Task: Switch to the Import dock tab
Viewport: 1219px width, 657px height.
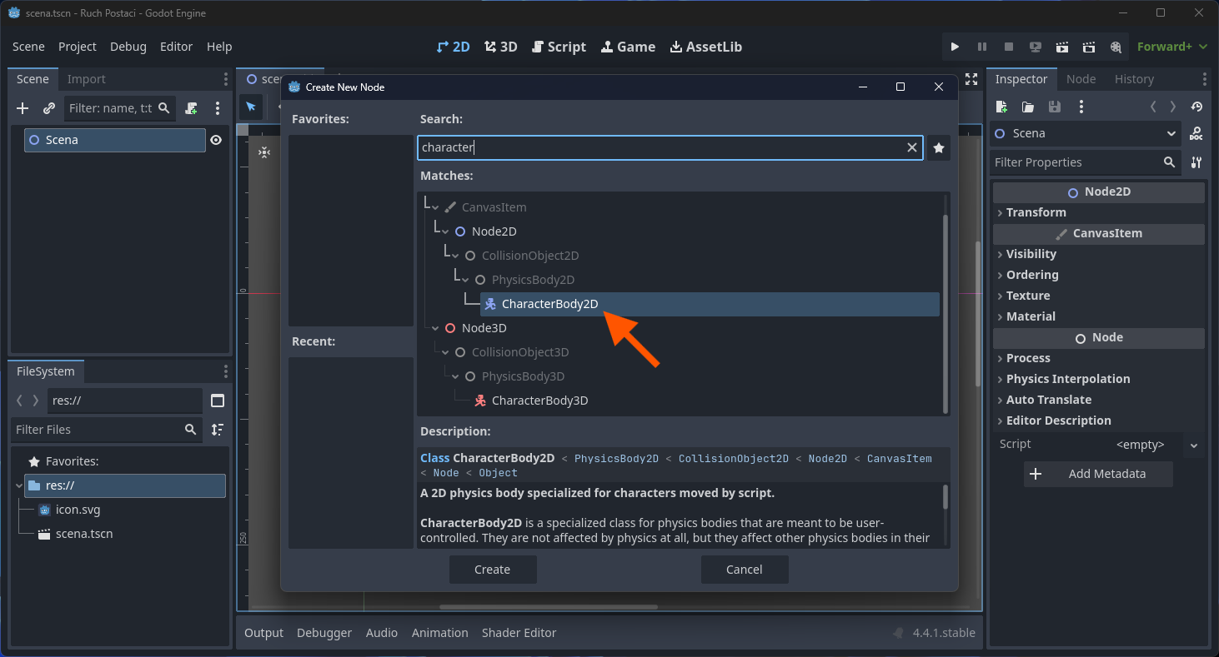Action: point(87,79)
